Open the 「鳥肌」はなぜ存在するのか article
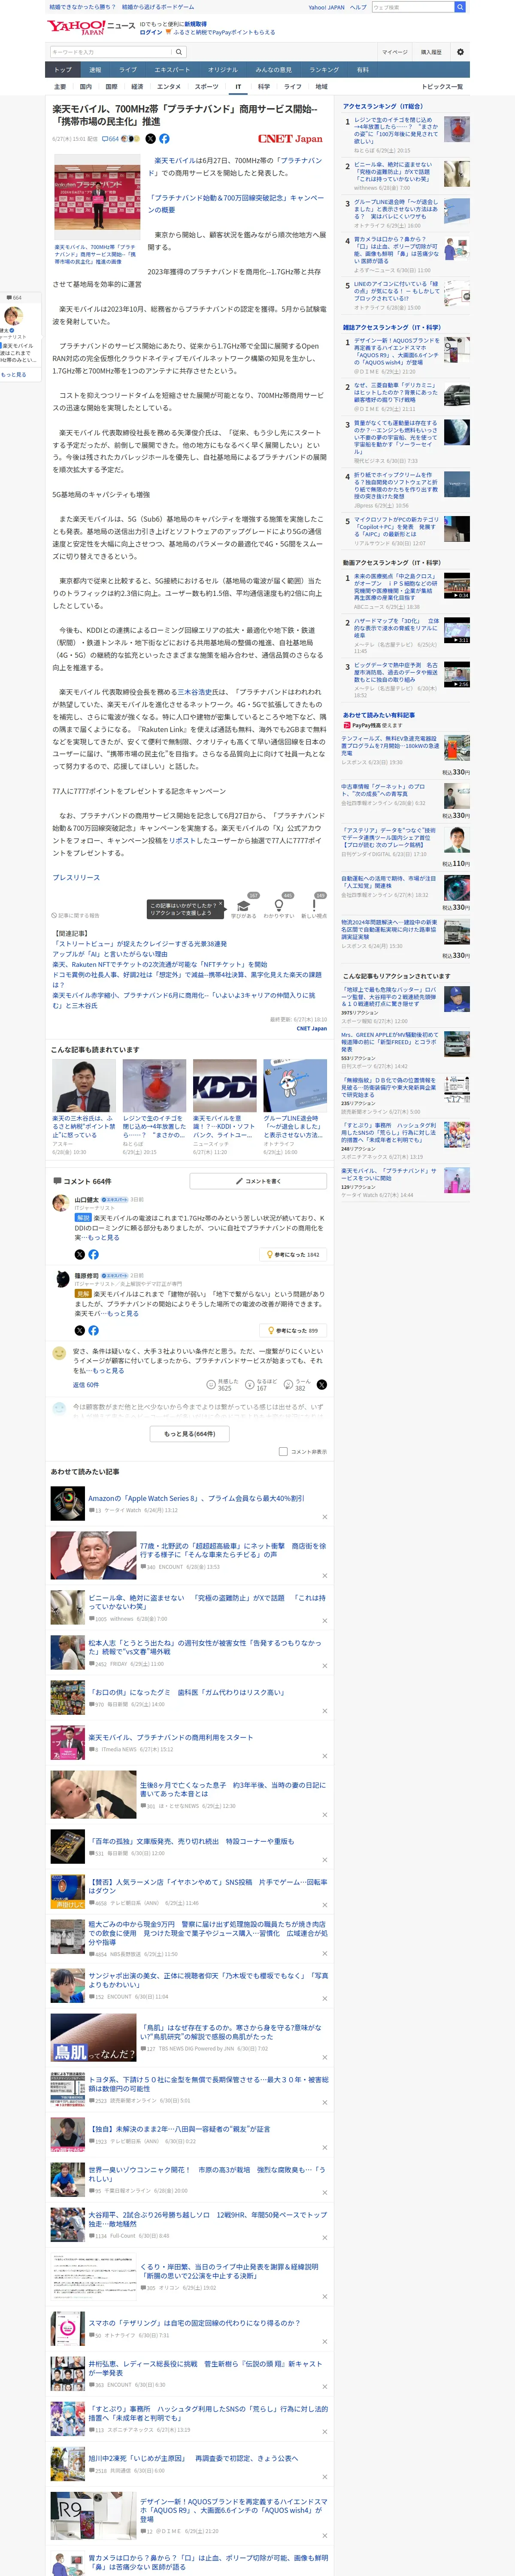Viewport: 515px width, 2576px height. coord(230,2032)
